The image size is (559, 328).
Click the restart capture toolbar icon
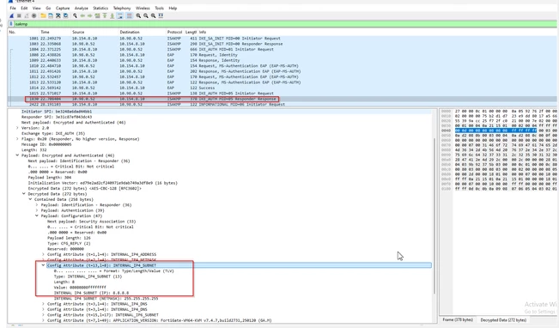27,15
